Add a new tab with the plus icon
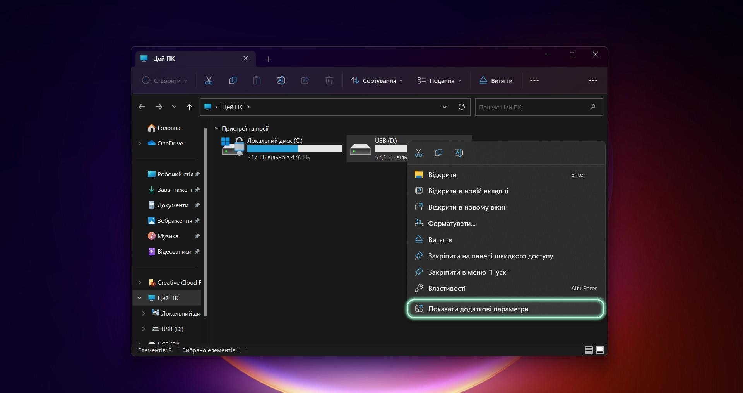The width and height of the screenshot is (743, 393). tap(269, 59)
